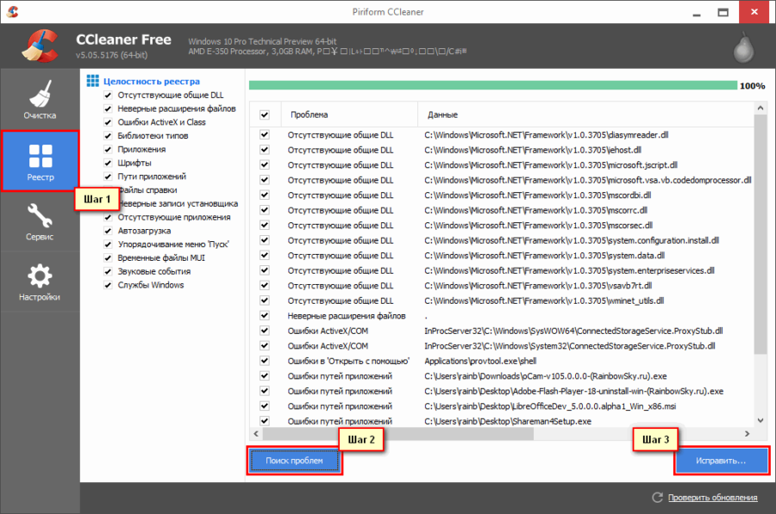
Task: Click the vertical scrollbar of results list
Action: [x=760, y=258]
